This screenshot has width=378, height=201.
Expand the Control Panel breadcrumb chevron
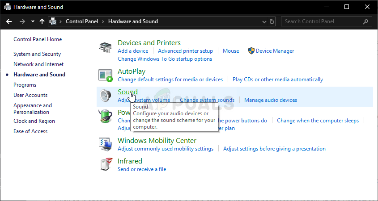tap(104, 21)
